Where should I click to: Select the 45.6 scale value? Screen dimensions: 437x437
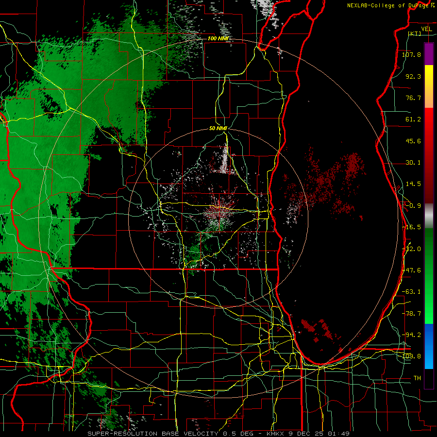[413, 141]
